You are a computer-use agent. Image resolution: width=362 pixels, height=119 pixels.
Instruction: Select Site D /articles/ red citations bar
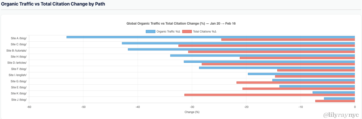278,64
